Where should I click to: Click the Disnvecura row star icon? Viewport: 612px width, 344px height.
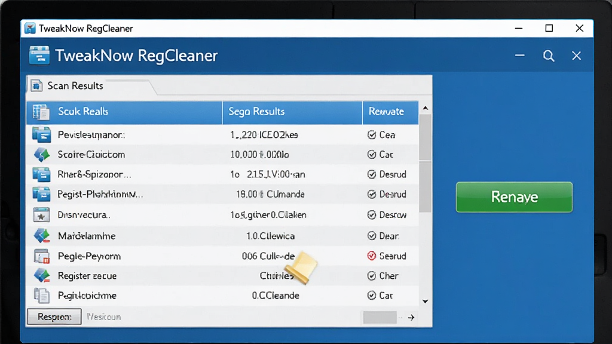pos(41,215)
